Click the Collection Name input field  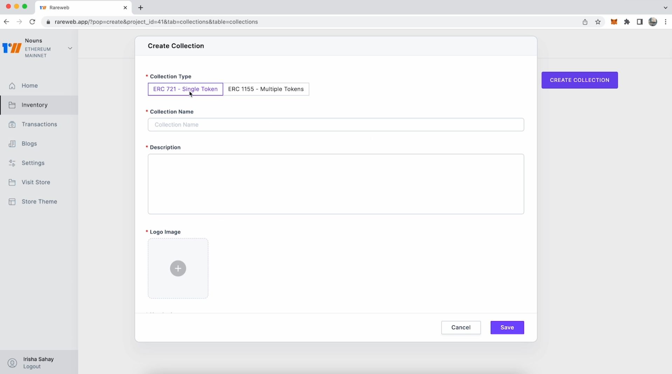pos(336,125)
